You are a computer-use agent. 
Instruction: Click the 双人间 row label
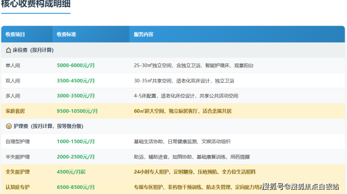point(13,81)
